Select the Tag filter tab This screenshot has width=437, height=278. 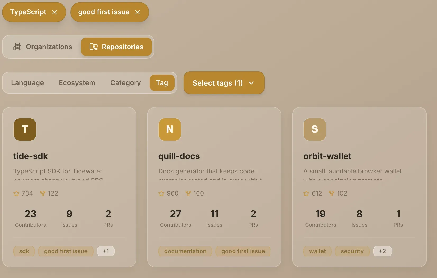pos(162,83)
